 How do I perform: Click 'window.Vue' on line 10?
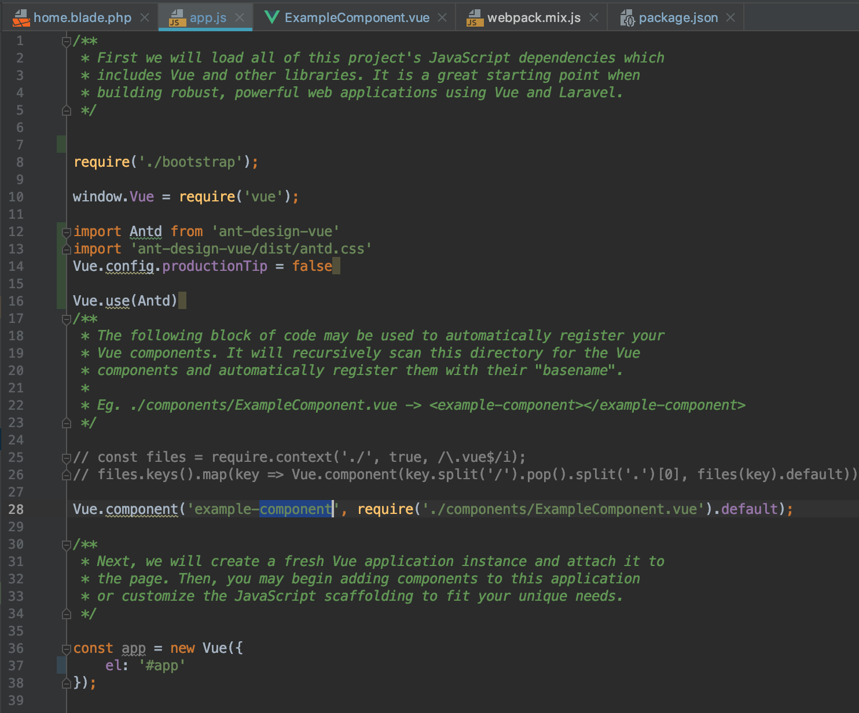113,197
